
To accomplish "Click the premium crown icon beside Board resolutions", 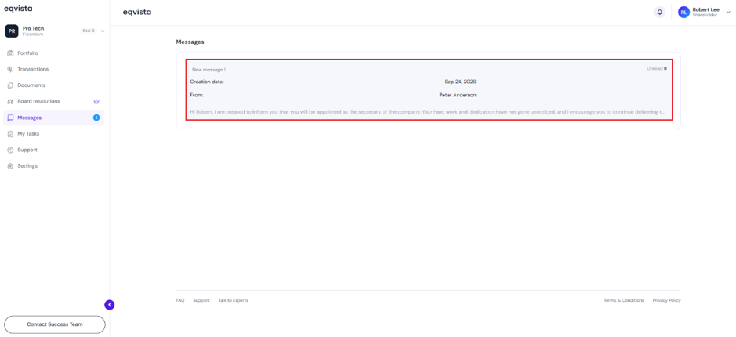I will point(96,101).
